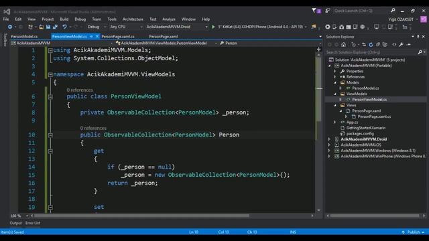This screenshot has height=241, width=429.
Task: Switch to the PersonPage.xaml.cs tab
Action: (118, 36)
